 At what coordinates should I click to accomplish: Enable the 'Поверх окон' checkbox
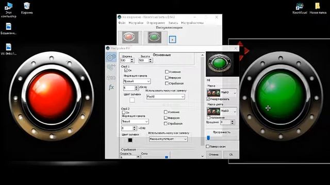[207, 146]
